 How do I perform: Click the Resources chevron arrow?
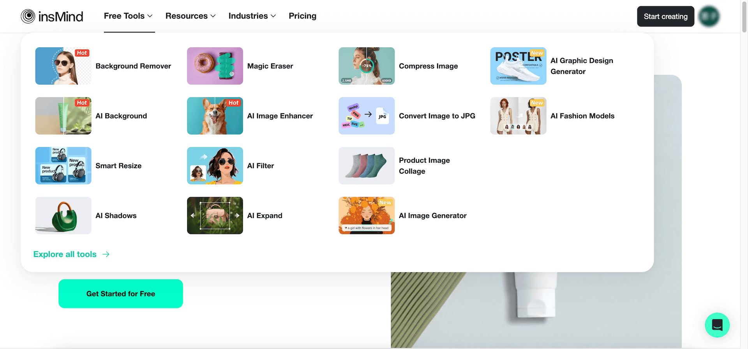tap(213, 16)
